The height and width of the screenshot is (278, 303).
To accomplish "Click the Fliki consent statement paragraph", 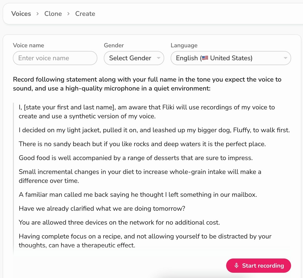I will pos(146,112).
